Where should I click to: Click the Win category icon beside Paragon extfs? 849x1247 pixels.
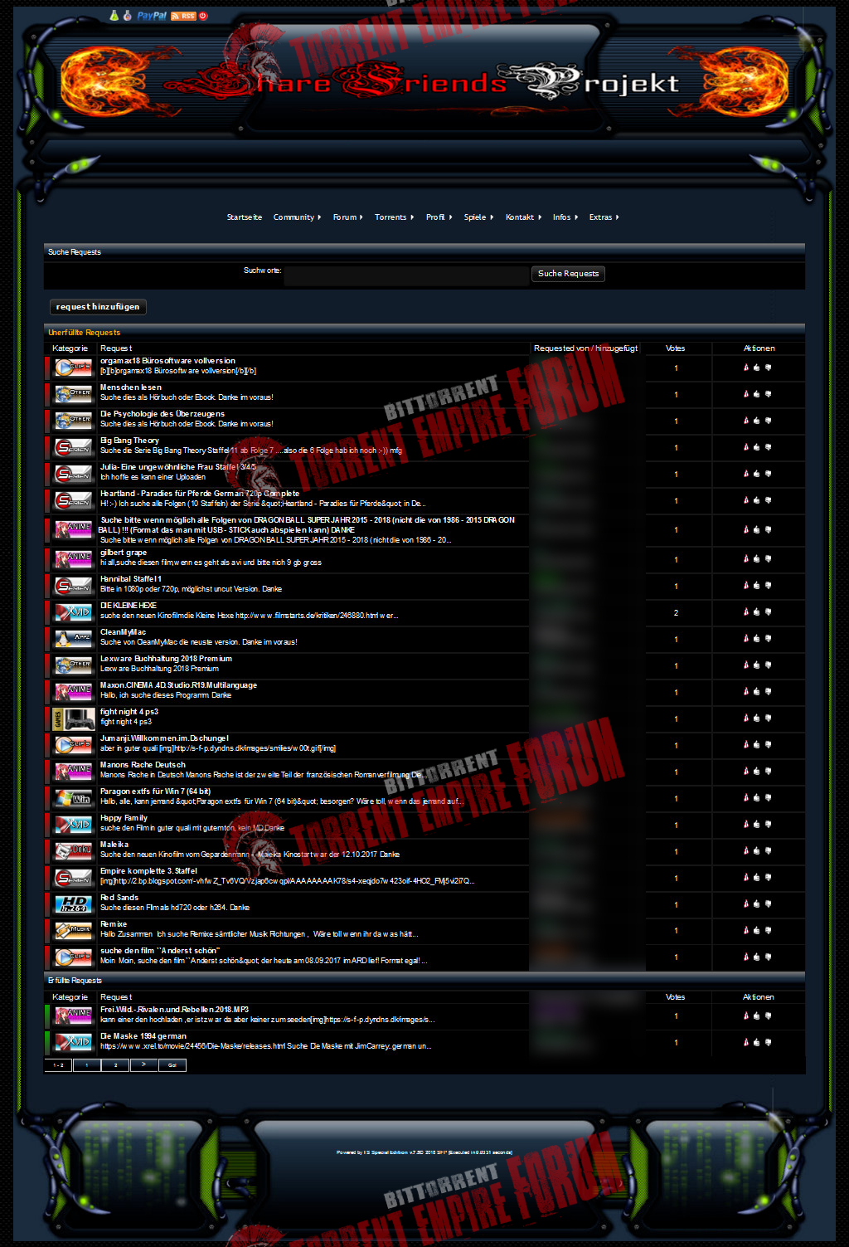pos(74,798)
